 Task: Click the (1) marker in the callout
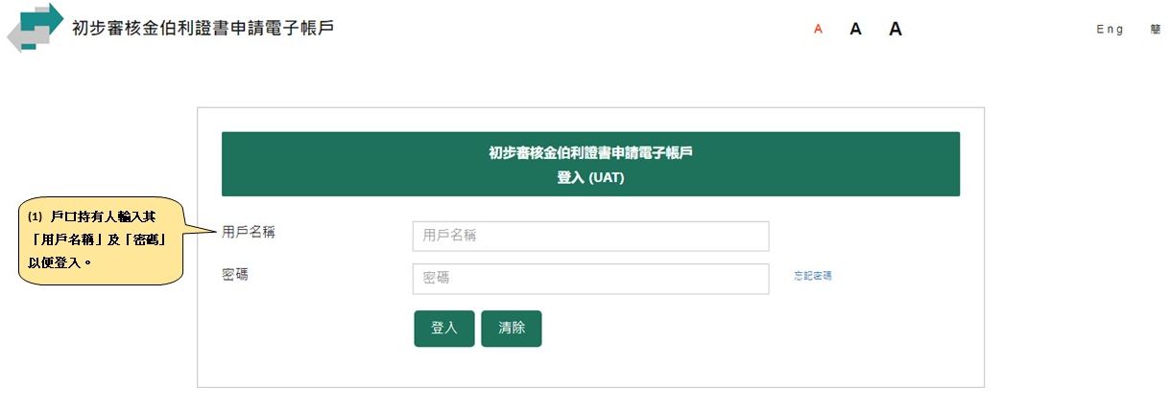(37, 218)
